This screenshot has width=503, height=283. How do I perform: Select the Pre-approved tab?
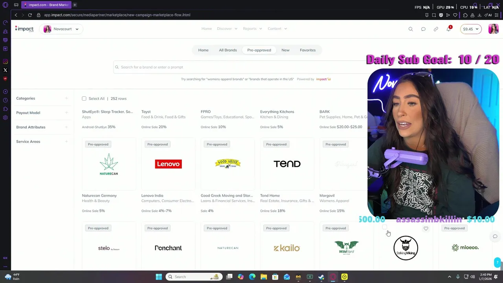pyautogui.click(x=259, y=50)
